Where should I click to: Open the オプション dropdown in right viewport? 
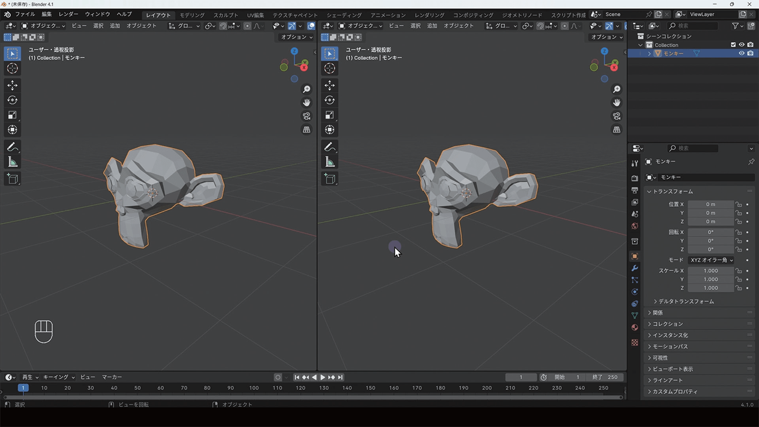pos(607,37)
